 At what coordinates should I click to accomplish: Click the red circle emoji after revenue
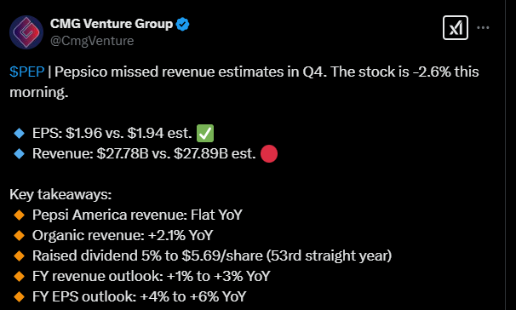269,153
